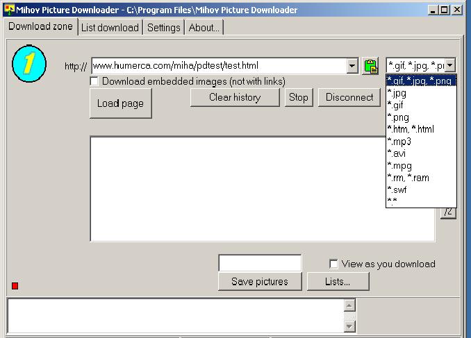Click the cyan number 1 step icon
Viewport: 471px width, 338px height.
[29, 64]
